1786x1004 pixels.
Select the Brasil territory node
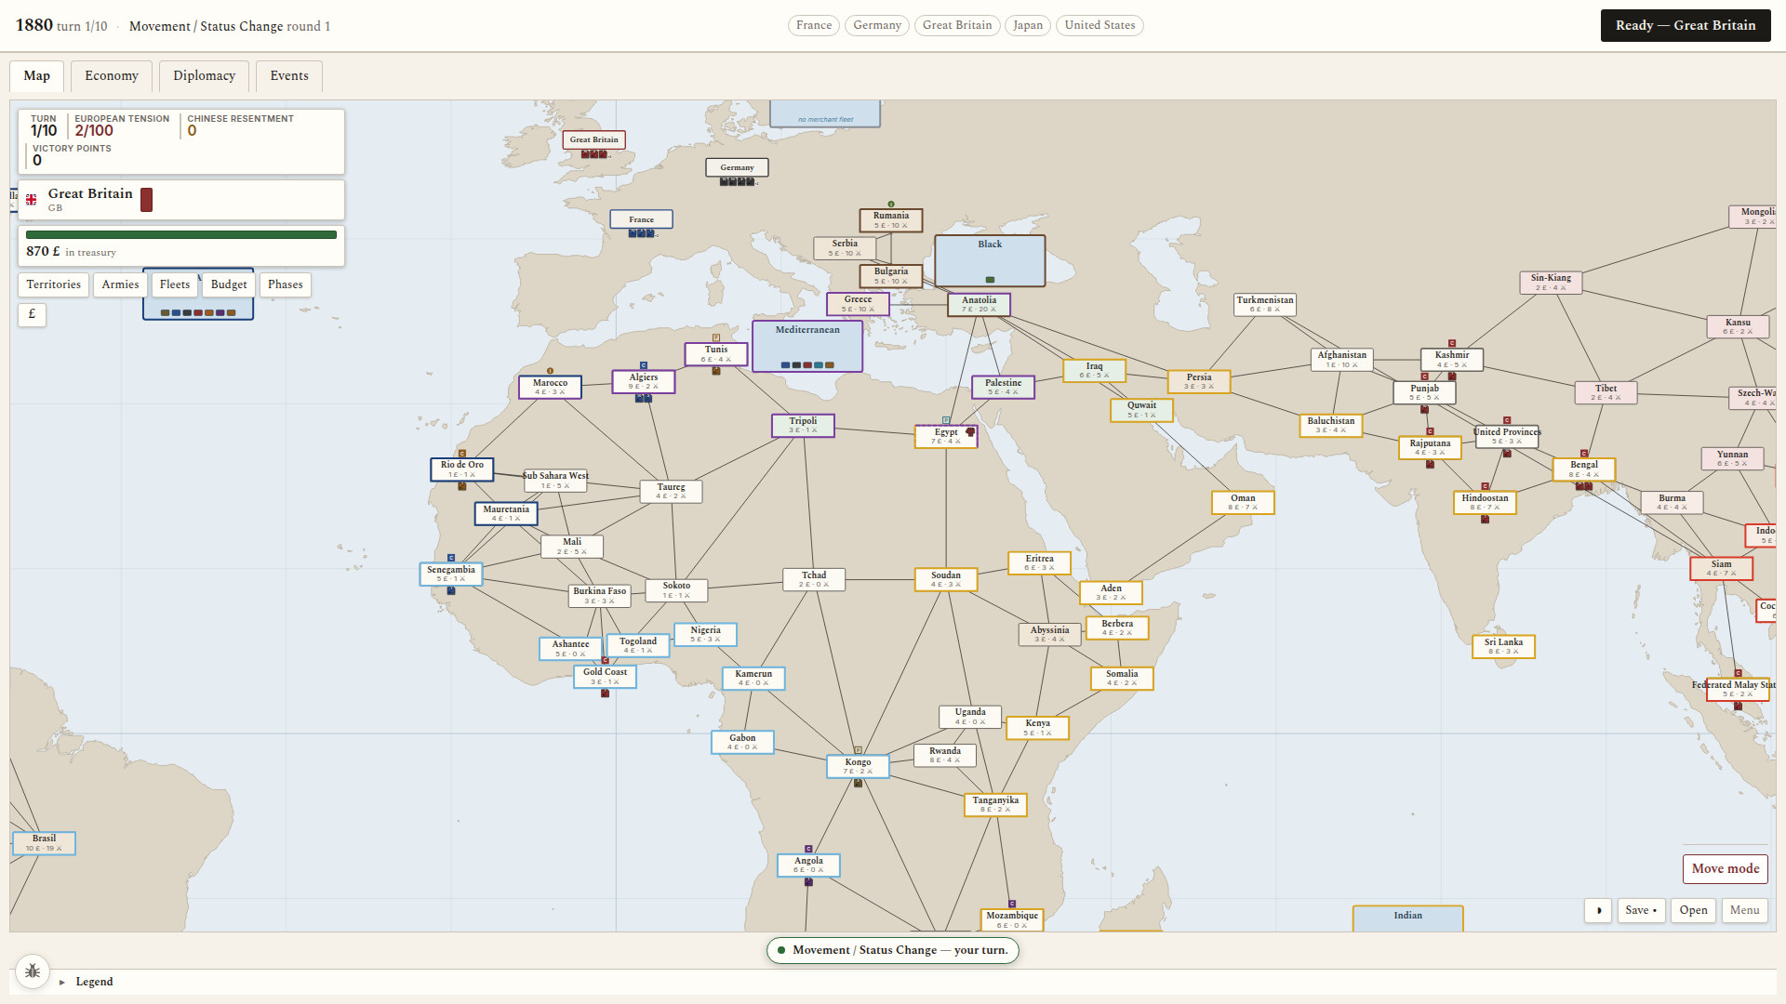click(x=44, y=843)
